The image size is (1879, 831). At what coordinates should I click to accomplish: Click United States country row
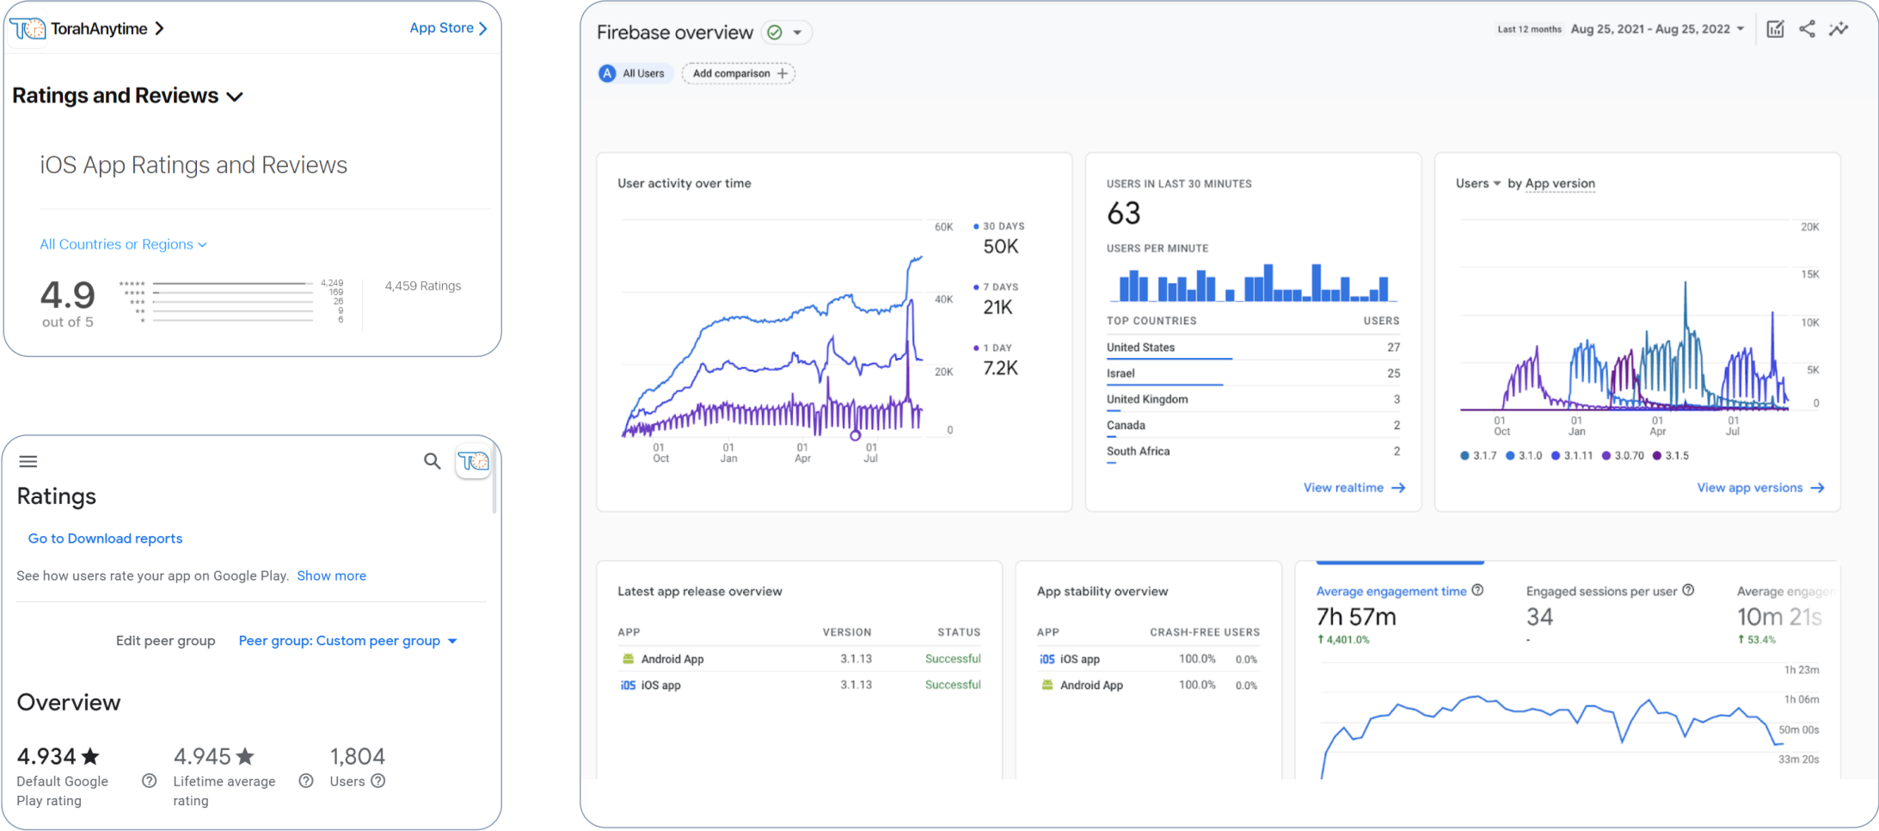1253,348
